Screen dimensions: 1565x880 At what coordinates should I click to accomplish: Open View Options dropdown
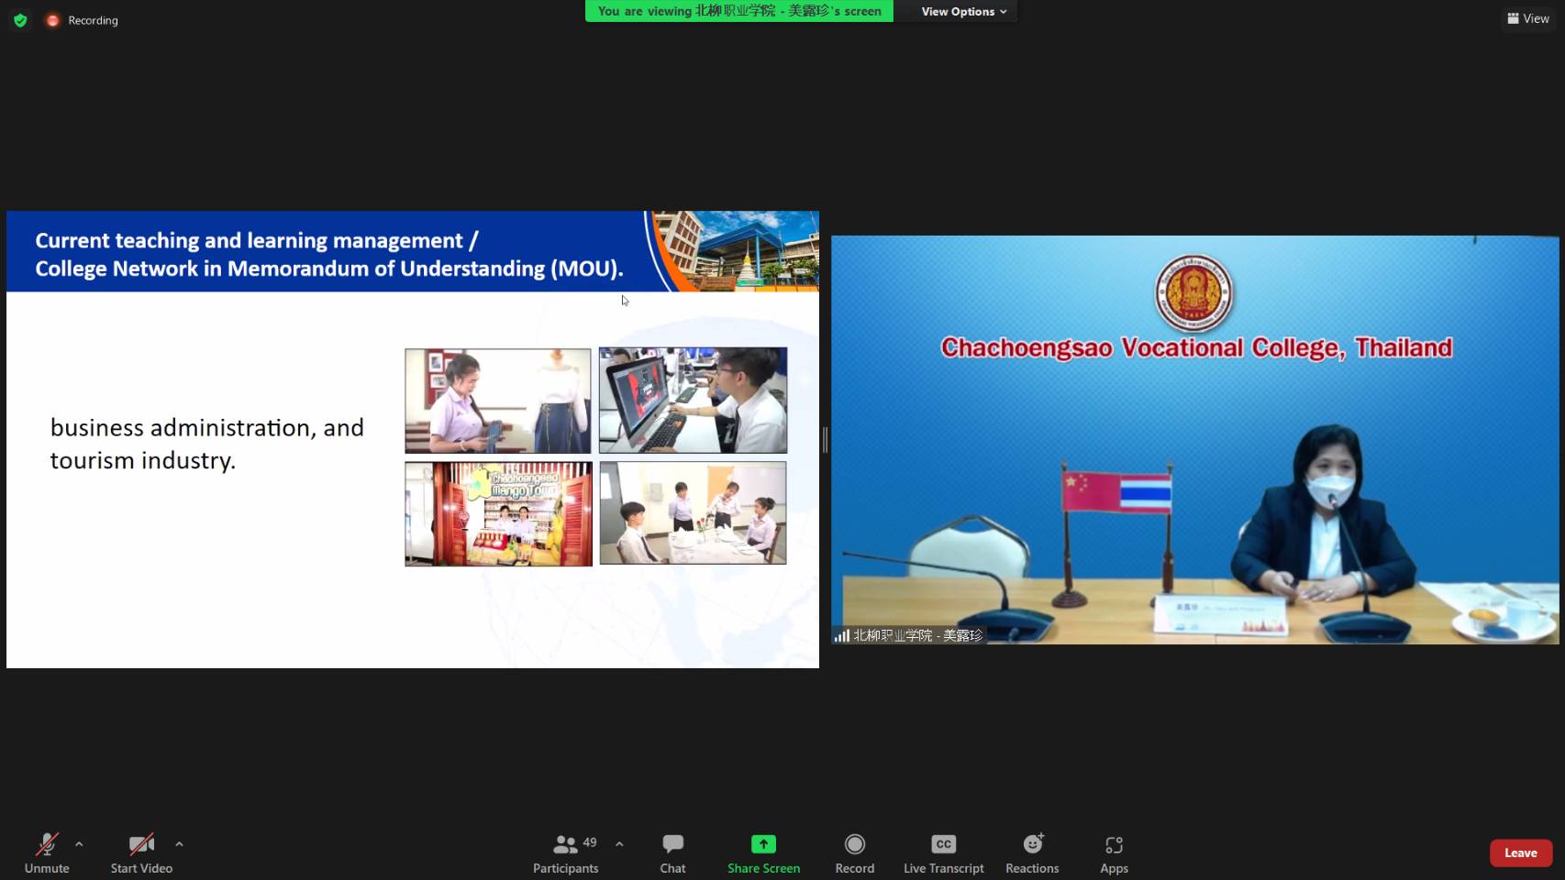pyautogui.click(x=963, y=11)
